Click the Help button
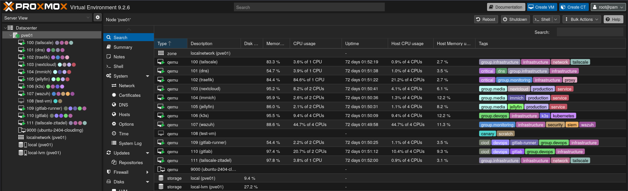The width and height of the screenshot is (628, 191). coord(613,19)
